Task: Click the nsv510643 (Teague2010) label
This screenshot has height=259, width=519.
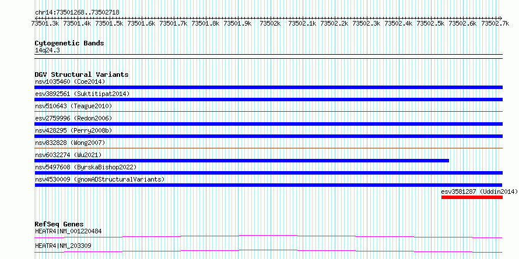Action: [73, 106]
